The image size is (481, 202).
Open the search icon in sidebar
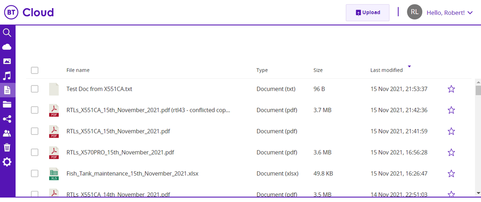pos(7,33)
